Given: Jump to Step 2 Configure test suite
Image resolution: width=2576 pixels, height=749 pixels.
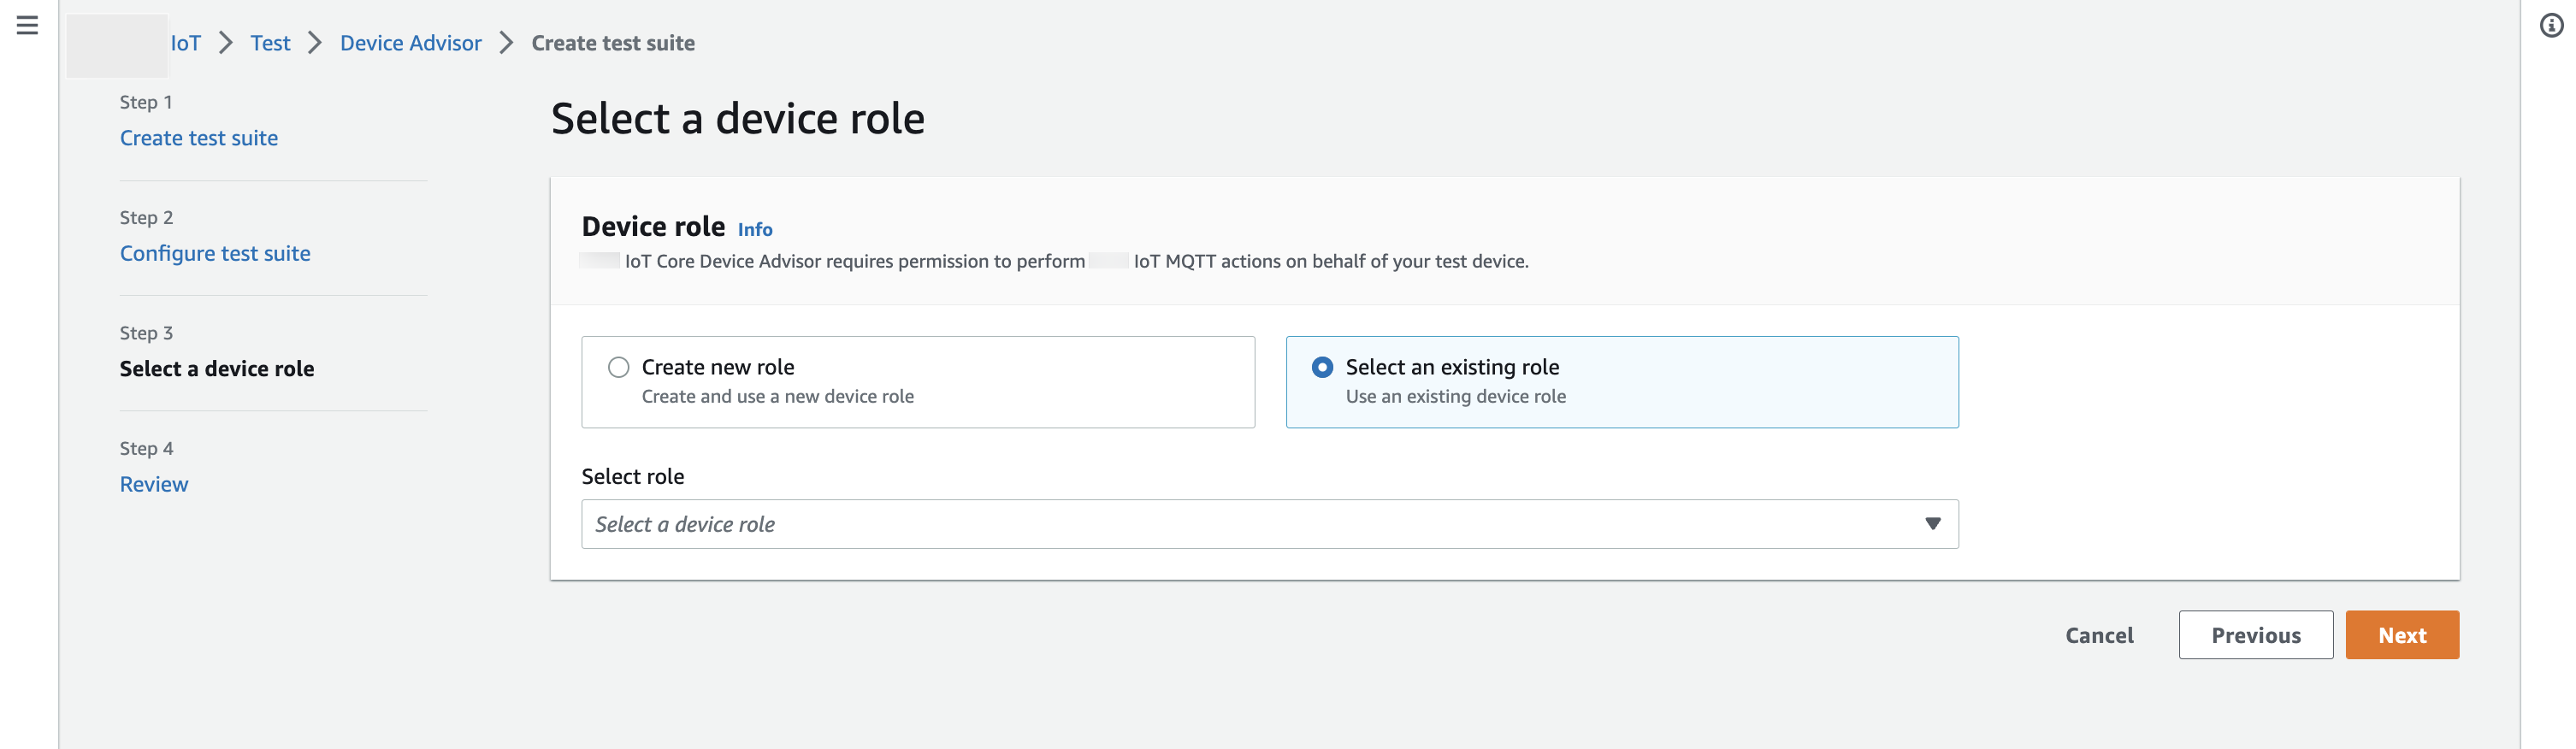Looking at the screenshot, I should tap(215, 253).
